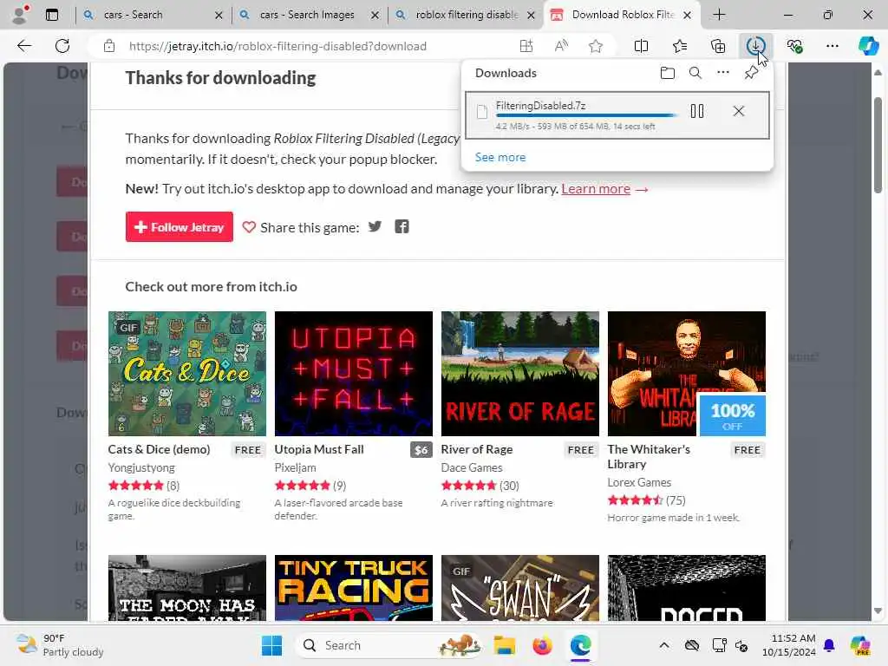Open the app available icon in address bar
The height and width of the screenshot is (666, 888).
pyautogui.click(x=526, y=46)
